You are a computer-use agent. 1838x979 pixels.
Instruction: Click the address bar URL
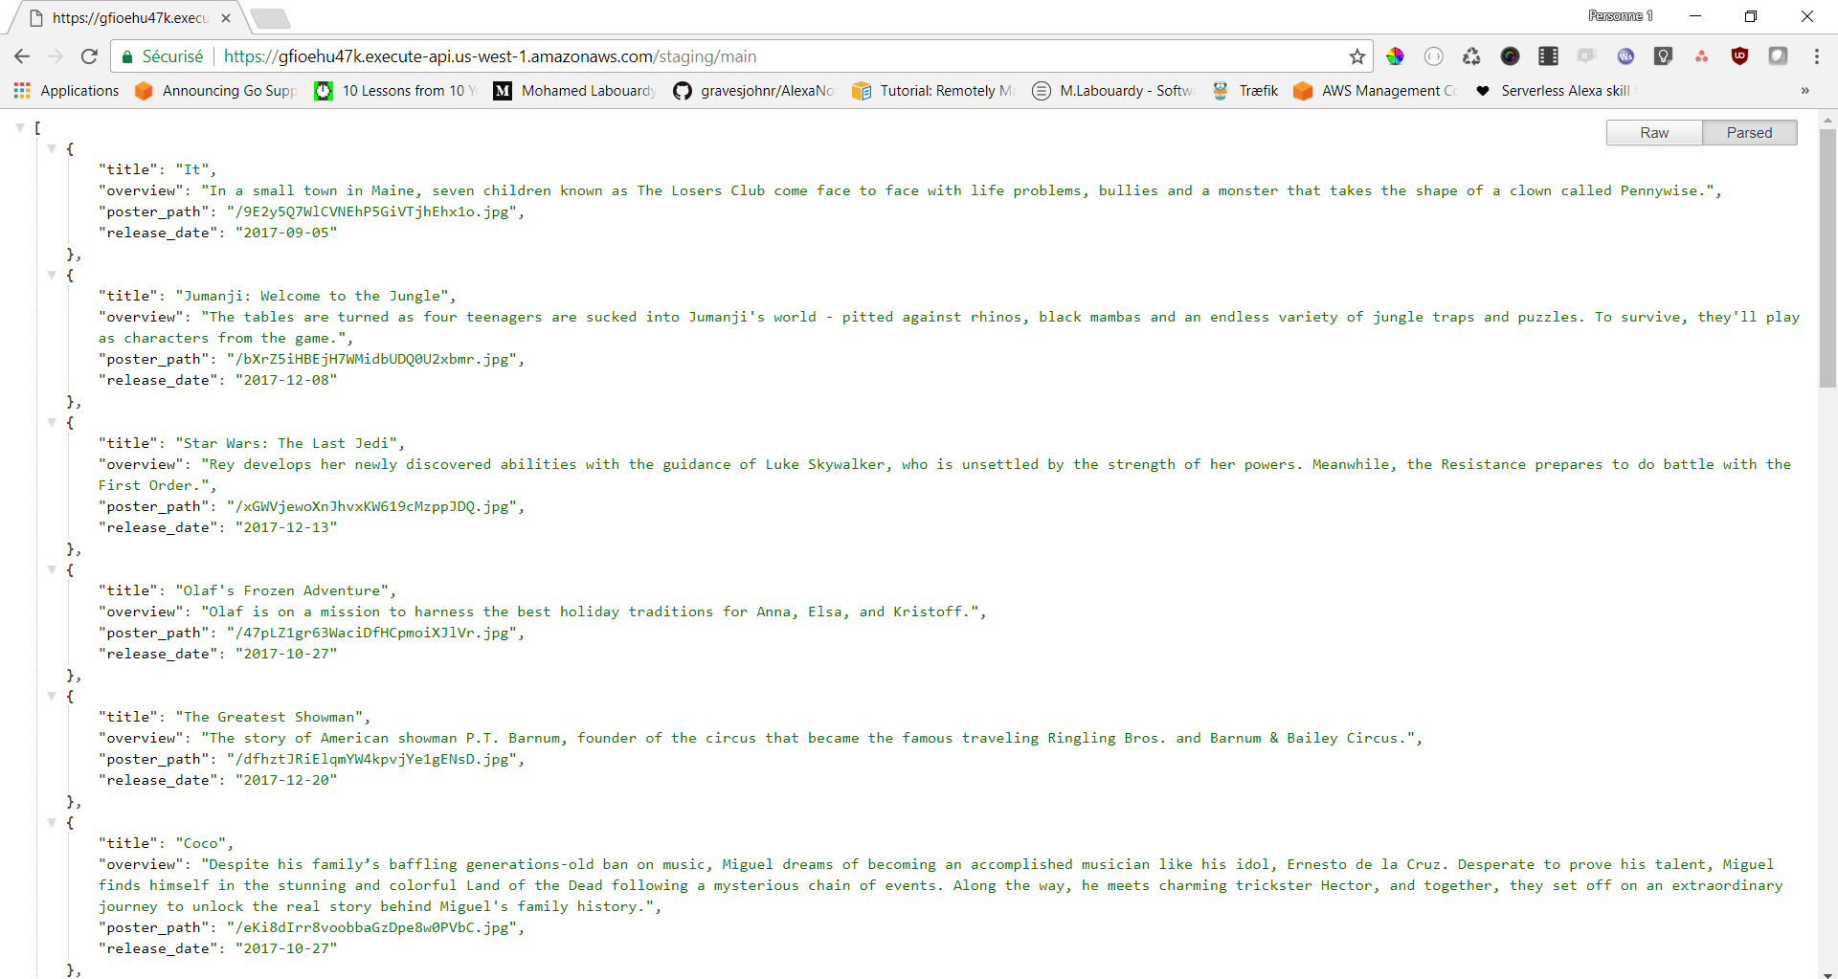pos(490,56)
